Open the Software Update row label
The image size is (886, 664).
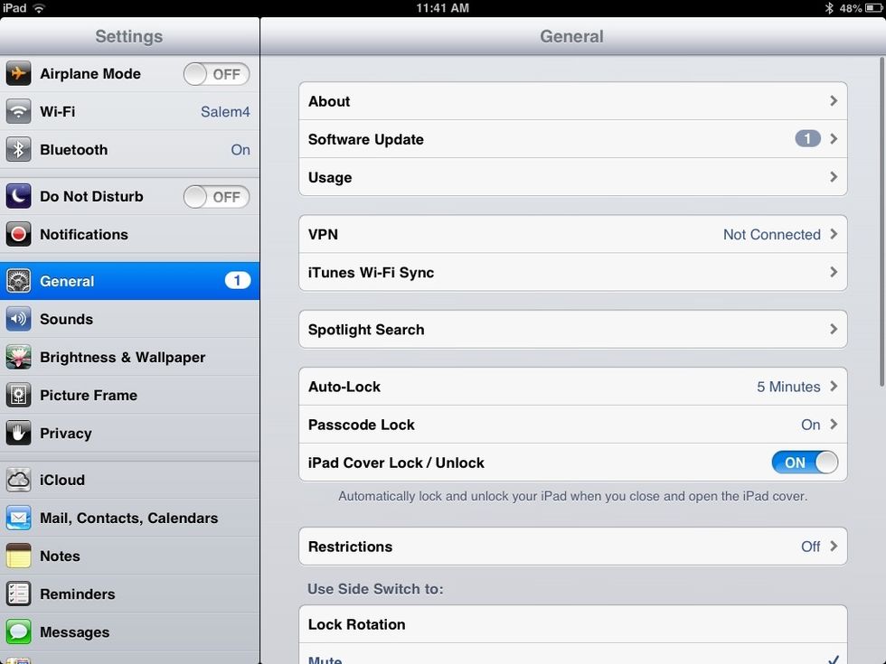click(x=365, y=139)
